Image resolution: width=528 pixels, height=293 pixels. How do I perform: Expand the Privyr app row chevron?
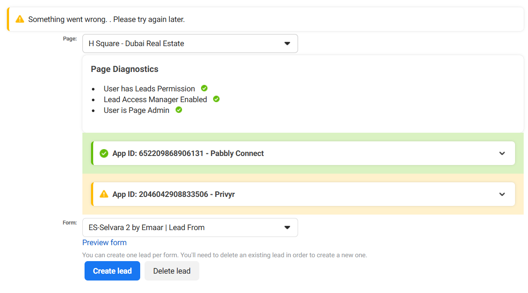pos(502,194)
